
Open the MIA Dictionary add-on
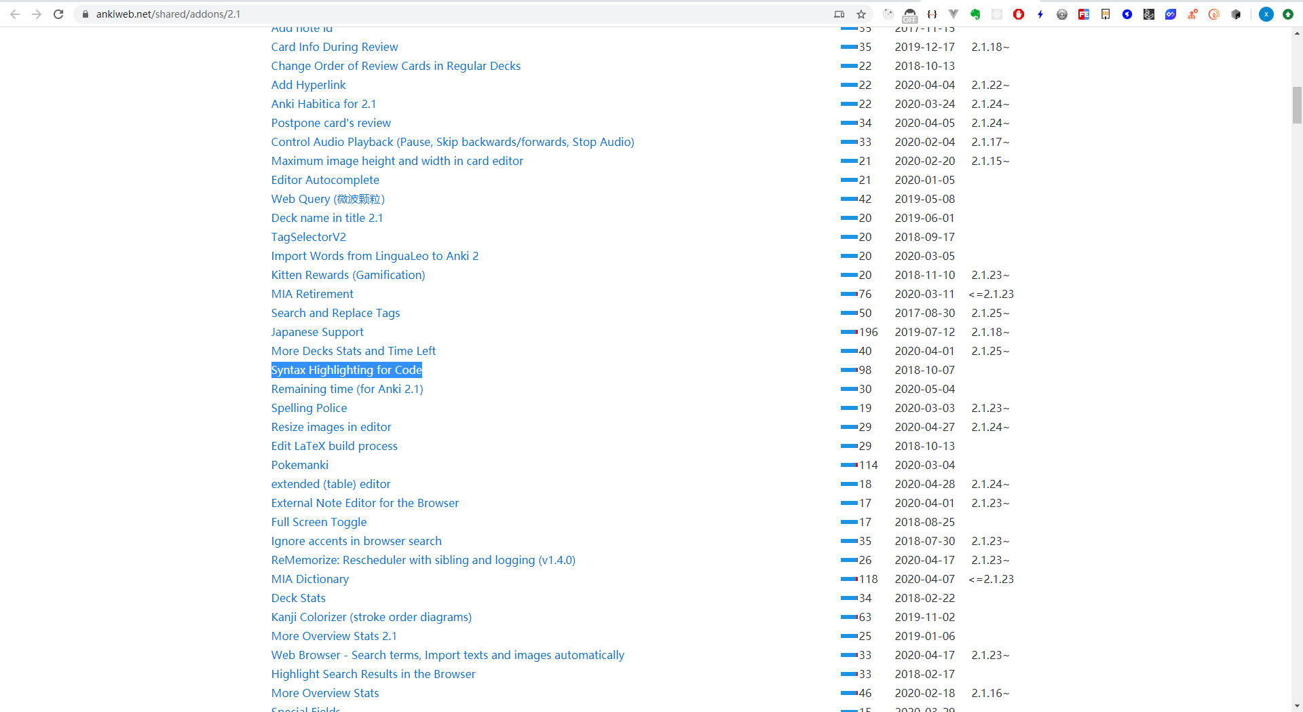click(x=310, y=579)
